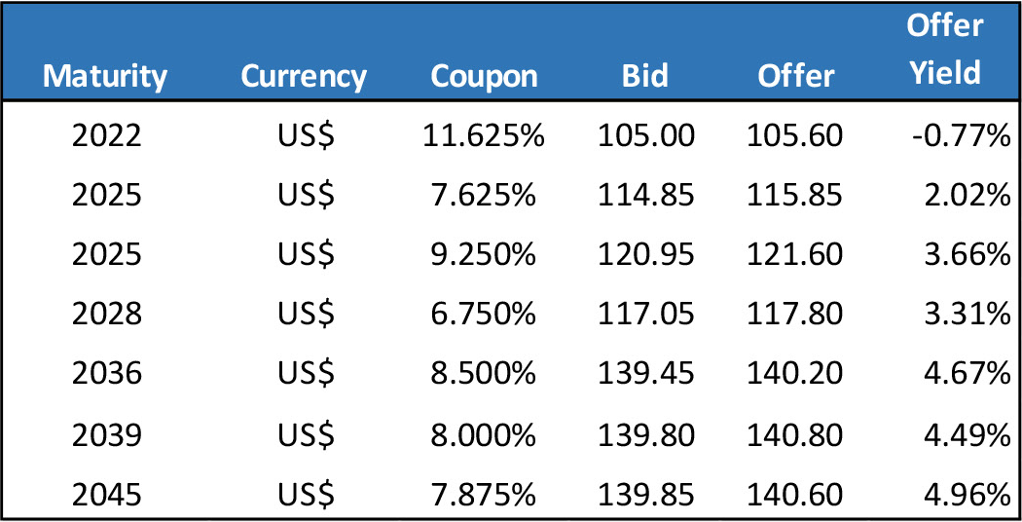
Task: Click the 2045 maturity cell
Action: (106, 495)
